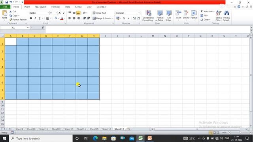Open the Clear dropdown
Screen dimensions: 253x142
[206, 20]
